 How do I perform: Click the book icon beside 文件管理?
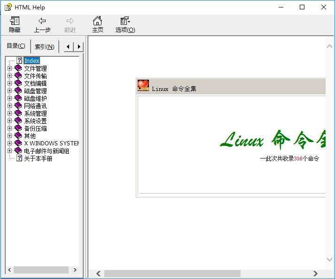pyautogui.click(x=18, y=68)
